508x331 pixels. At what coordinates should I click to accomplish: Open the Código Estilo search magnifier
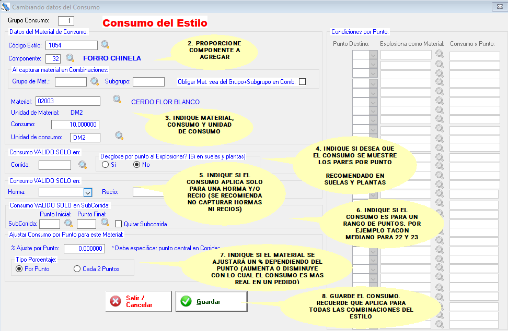pyautogui.click(x=105, y=44)
